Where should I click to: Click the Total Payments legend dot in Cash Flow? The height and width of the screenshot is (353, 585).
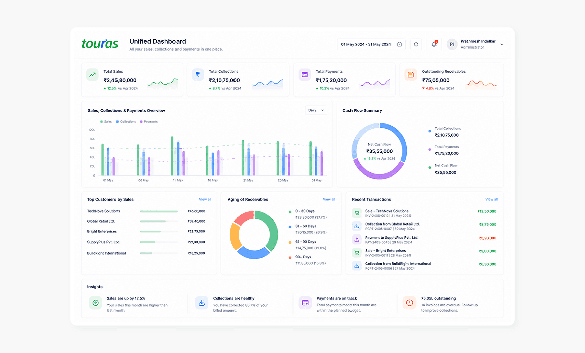coord(430,150)
